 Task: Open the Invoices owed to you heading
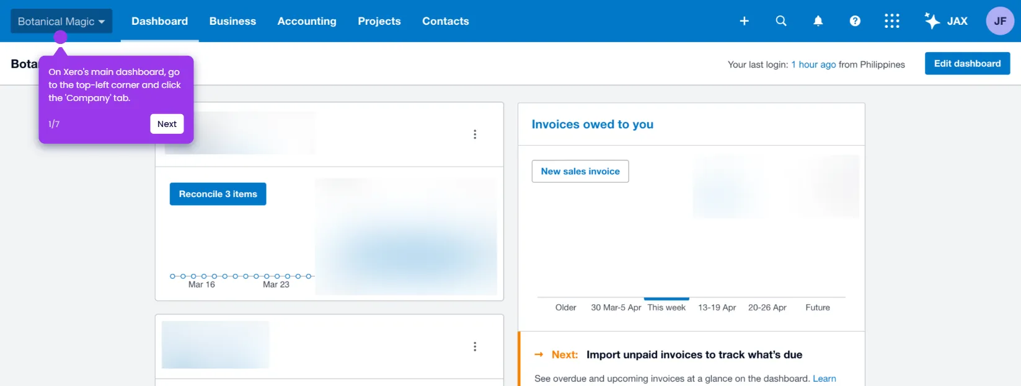click(x=593, y=125)
